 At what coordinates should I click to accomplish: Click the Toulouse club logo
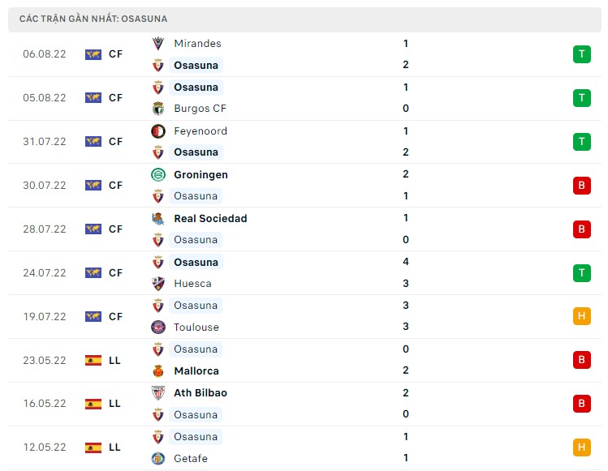pyautogui.click(x=158, y=328)
